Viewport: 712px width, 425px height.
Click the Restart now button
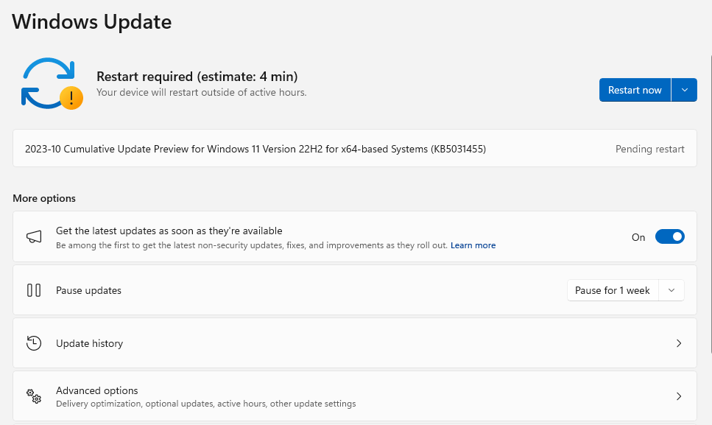[635, 90]
